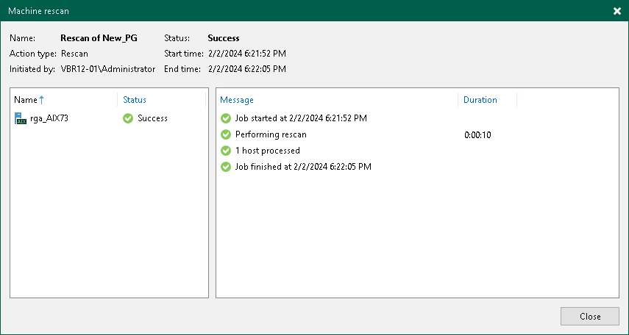Select the 1 host processed message
The width and height of the screenshot is (629, 335).
click(268, 151)
